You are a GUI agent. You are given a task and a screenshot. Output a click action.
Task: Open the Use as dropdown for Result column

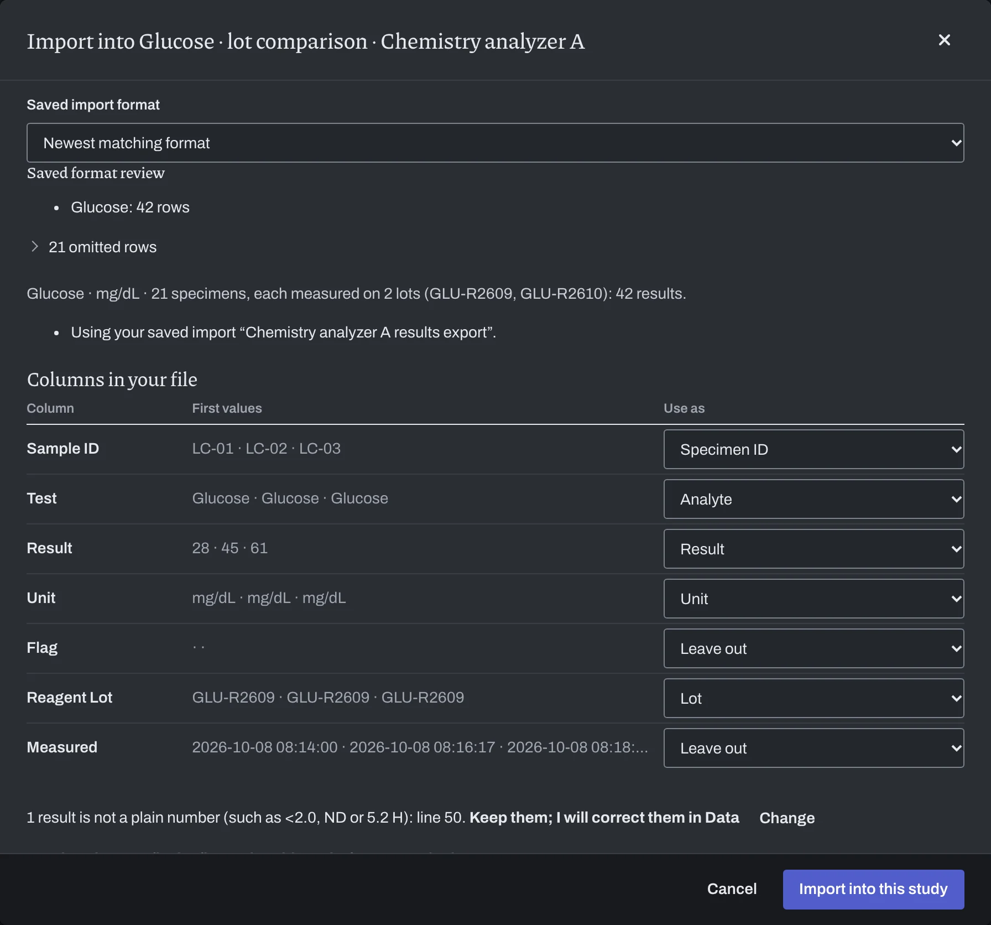813,549
